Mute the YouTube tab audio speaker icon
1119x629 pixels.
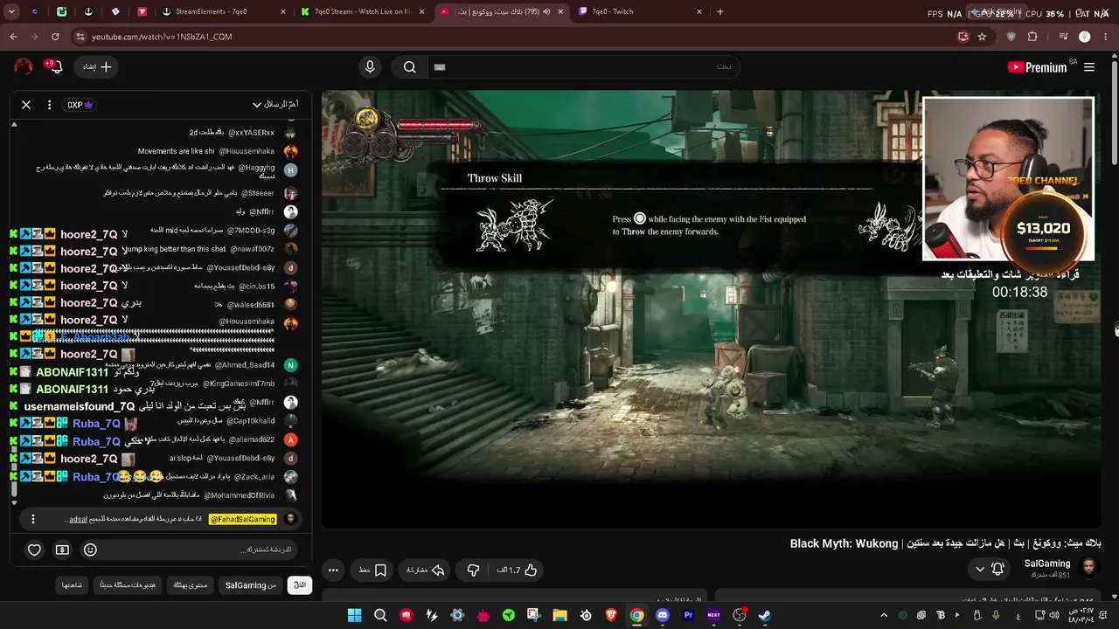(x=546, y=12)
